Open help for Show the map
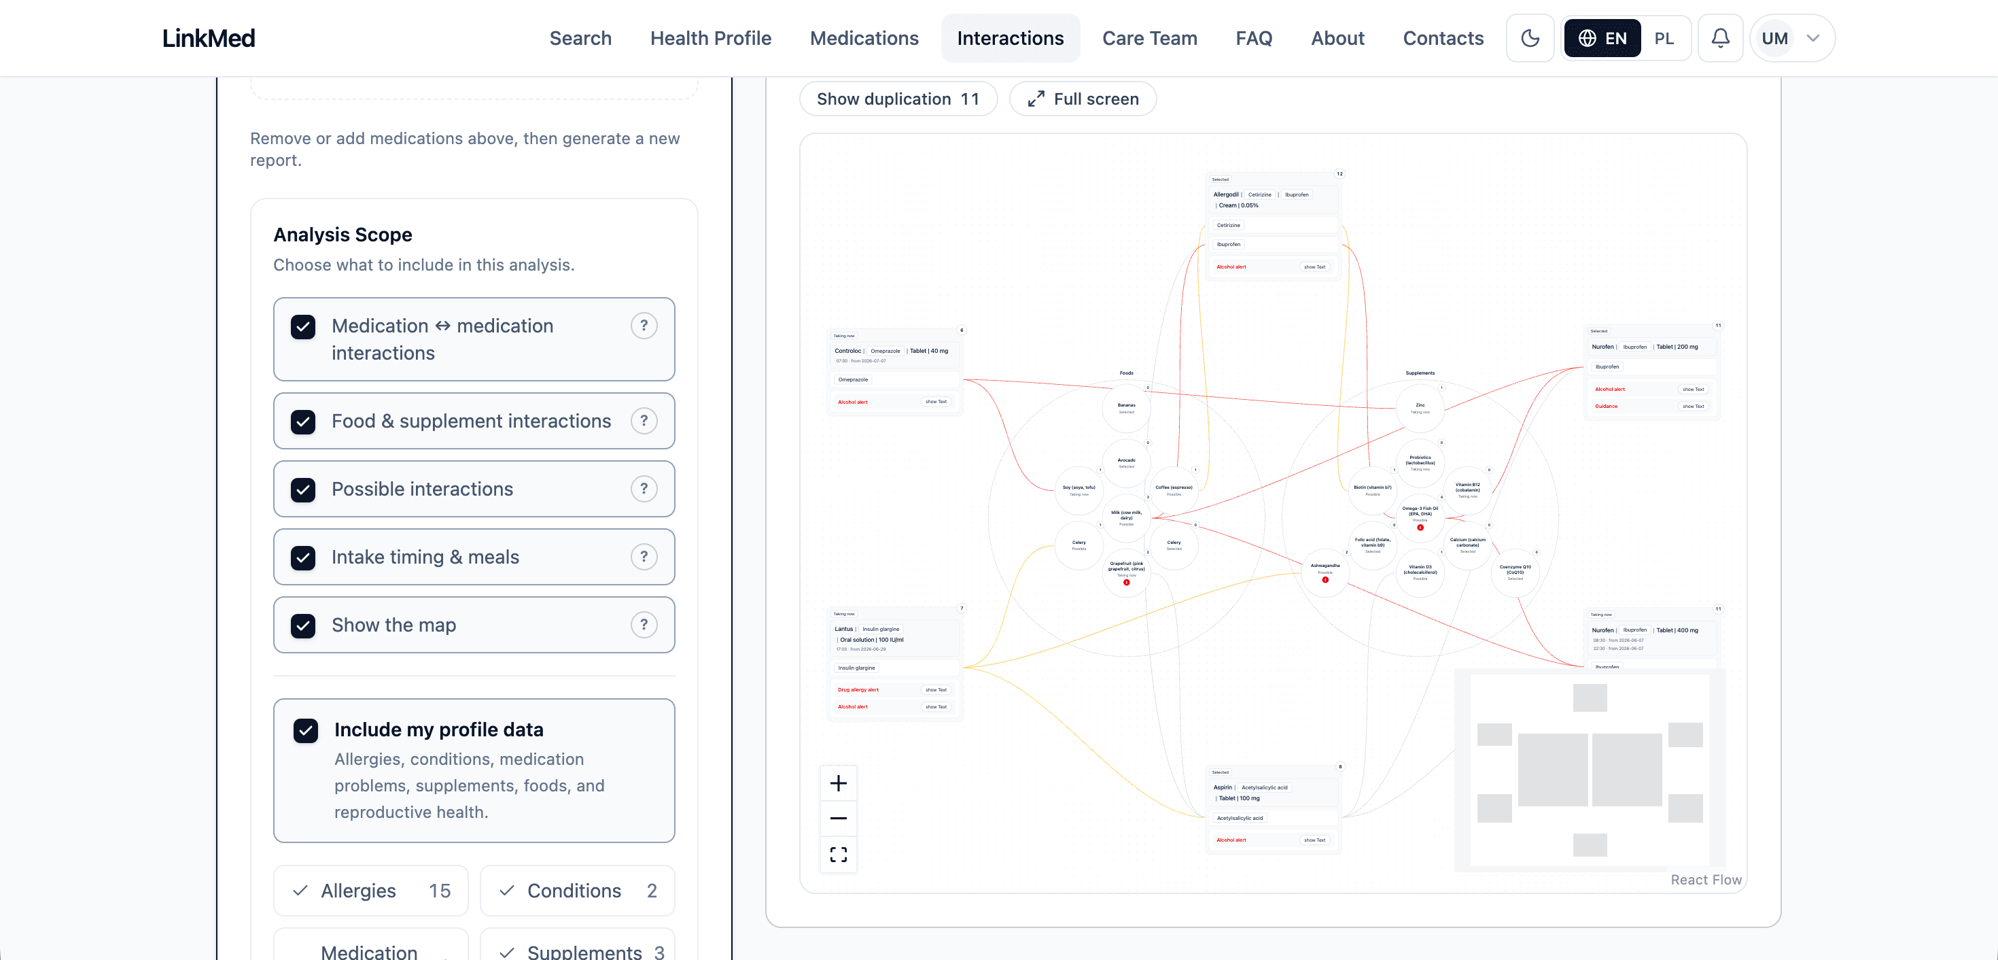 [x=644, y=625]
